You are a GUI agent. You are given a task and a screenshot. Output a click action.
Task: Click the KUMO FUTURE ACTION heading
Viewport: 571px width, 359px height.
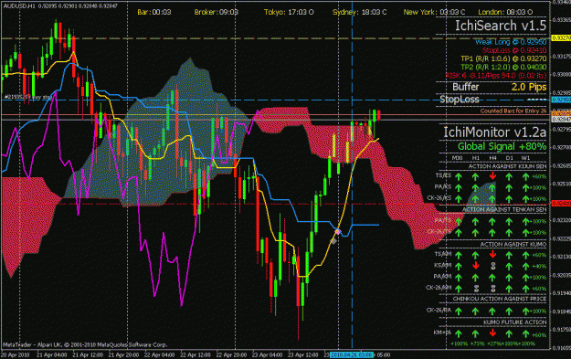coord(515,322)
